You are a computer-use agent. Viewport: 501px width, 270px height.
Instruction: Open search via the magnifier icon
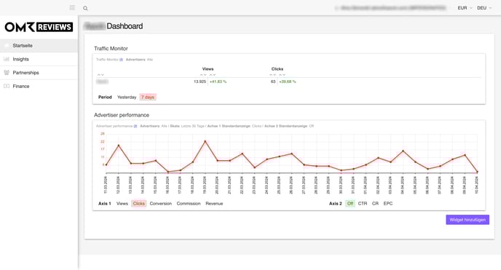tap(85, 8)
